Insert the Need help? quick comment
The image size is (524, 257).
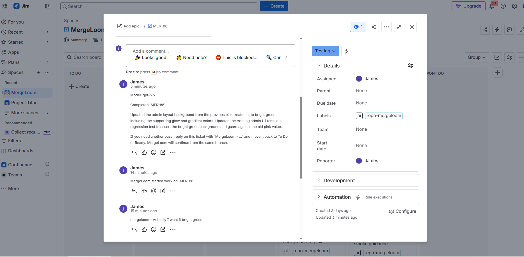click(192, 57)
